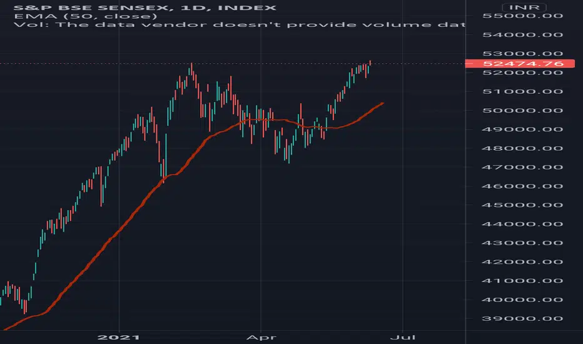
Task: Click the 39000.00 price scale label
Action: point(522,319)
